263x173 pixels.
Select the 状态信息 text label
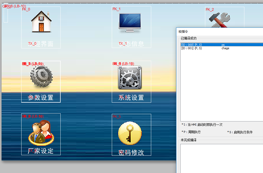click(131, 44)
